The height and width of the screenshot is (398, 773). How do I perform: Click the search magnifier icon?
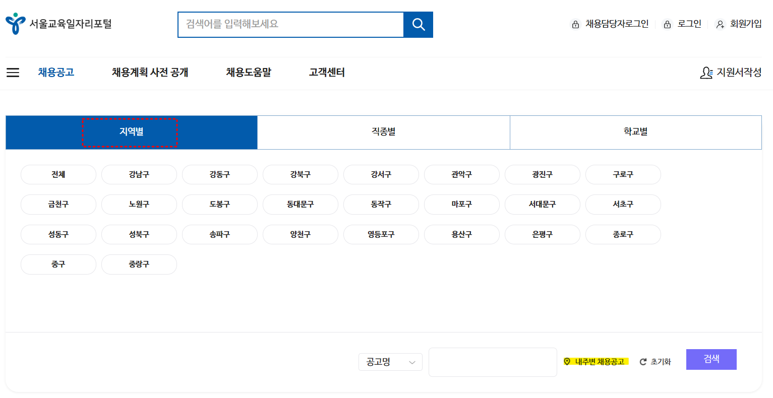[x=418, y=24]
